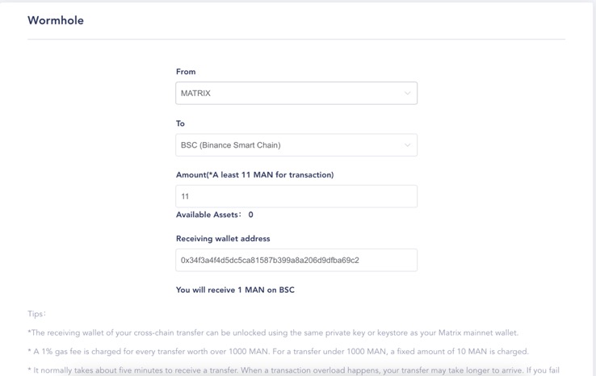Click the Receiving wallet address input field
Screen dimensions: 596x376
296,260
